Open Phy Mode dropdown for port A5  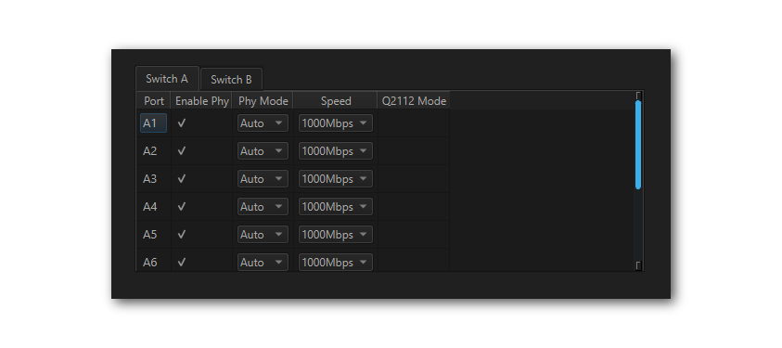(263, 235)
